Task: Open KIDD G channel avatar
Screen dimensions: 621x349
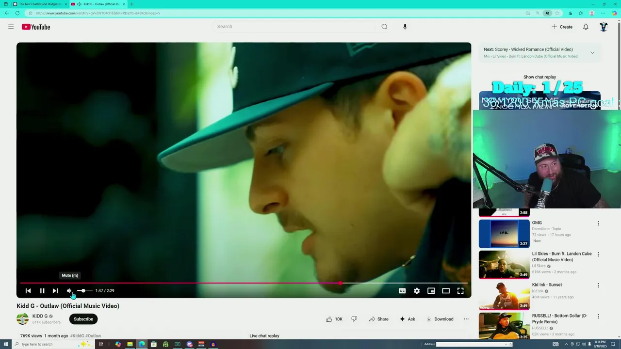Action: point(22,319)
